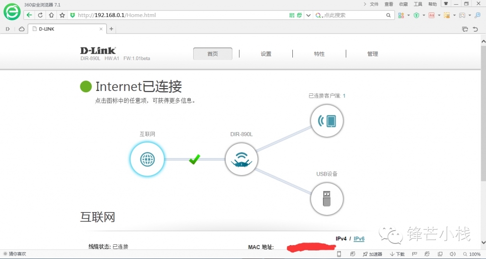Viewport: 486px width, 259px height.
Task: Expand dropdown next to banking shield icon
Action: 424,15
